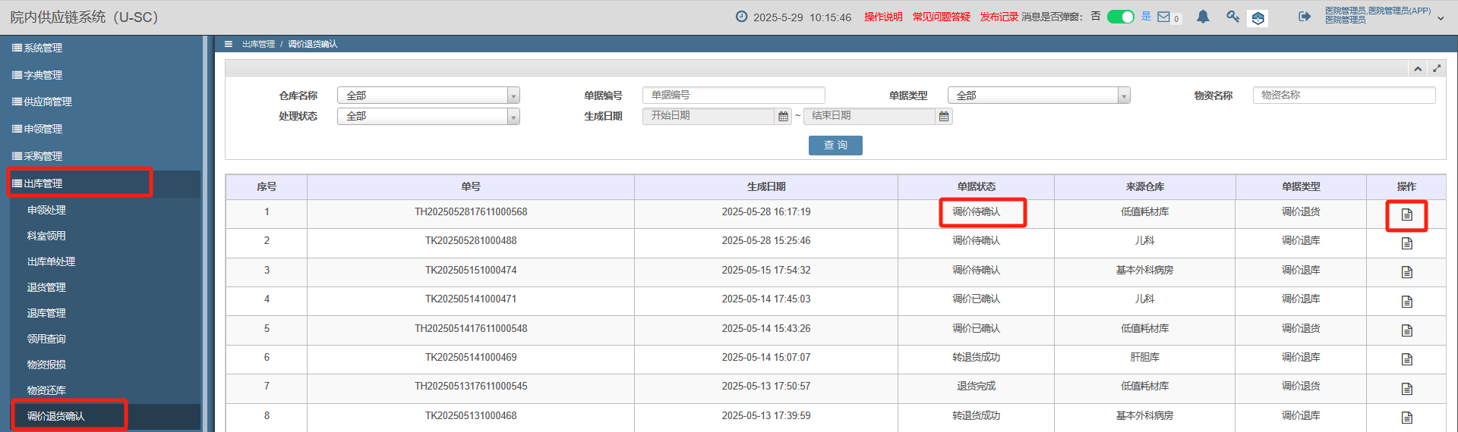Viewport: 1458px width, 432px height.
Task: Open 退库管理 submenu item
Action: click(x=46, y=313)
